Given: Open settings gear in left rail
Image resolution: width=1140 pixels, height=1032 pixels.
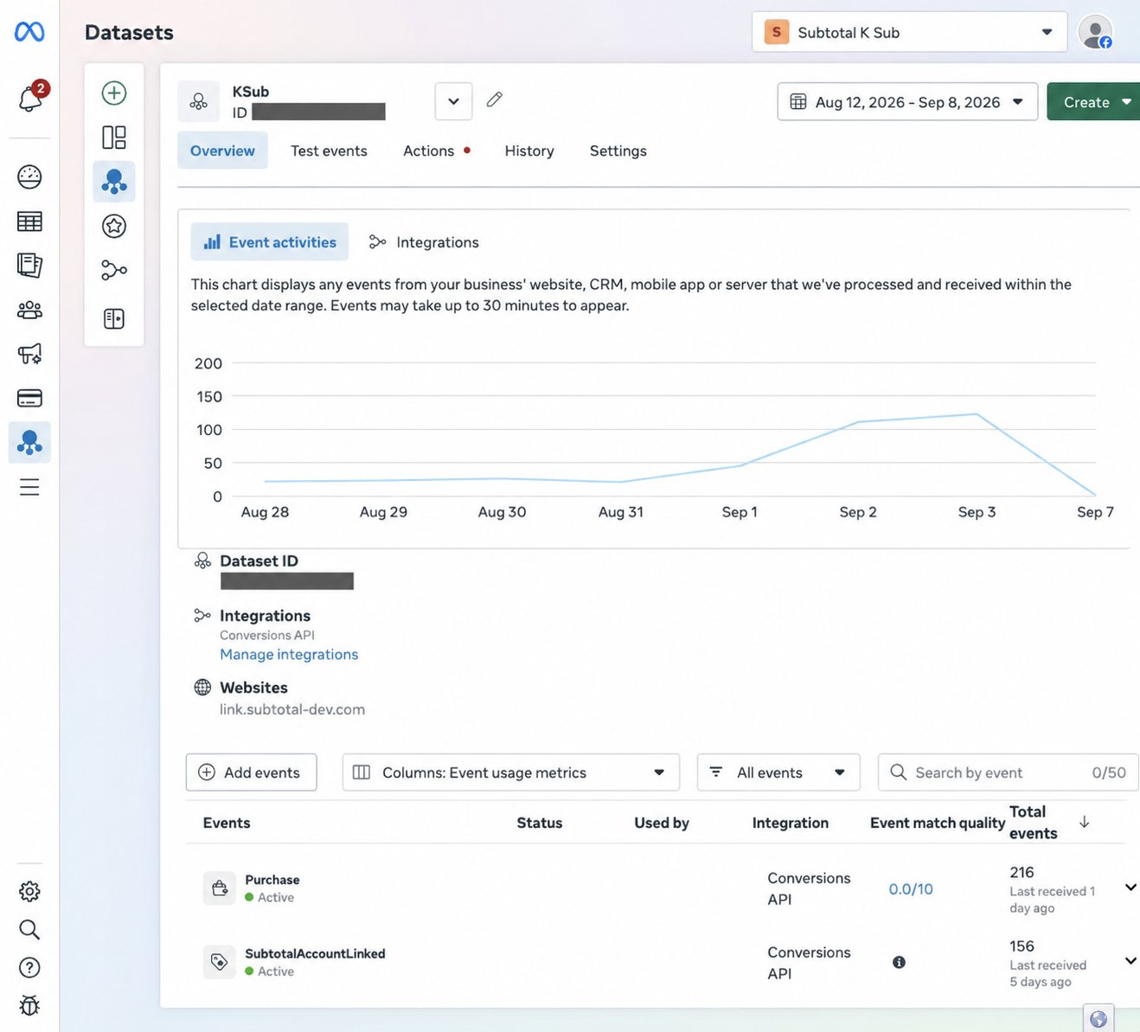Looking at the screenshot, I should point(29,891).
